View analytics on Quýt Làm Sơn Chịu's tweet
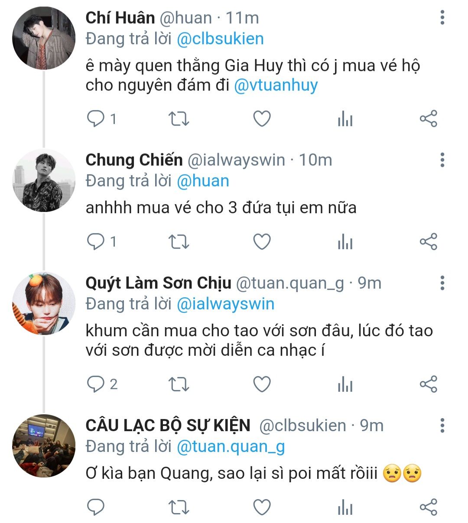 pyautogui.click(x=345, y=384)
